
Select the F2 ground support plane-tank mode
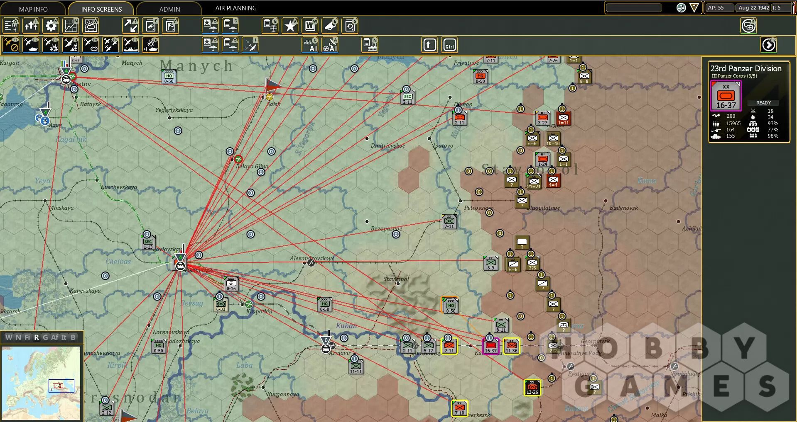31,45
